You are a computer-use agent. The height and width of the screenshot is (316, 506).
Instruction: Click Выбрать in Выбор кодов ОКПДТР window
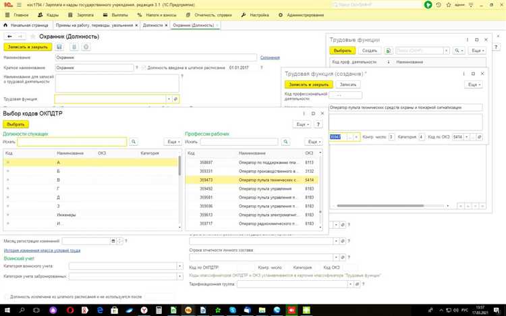point(16,124)
